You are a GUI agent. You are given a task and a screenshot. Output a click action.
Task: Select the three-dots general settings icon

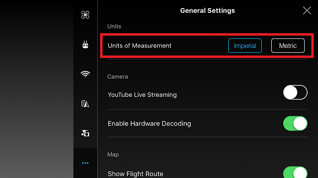pyautogui.click(x=85, y=163)
